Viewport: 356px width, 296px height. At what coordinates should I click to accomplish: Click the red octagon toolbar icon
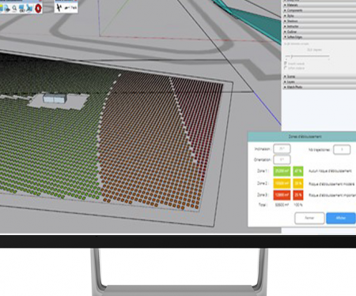point(38,8)
